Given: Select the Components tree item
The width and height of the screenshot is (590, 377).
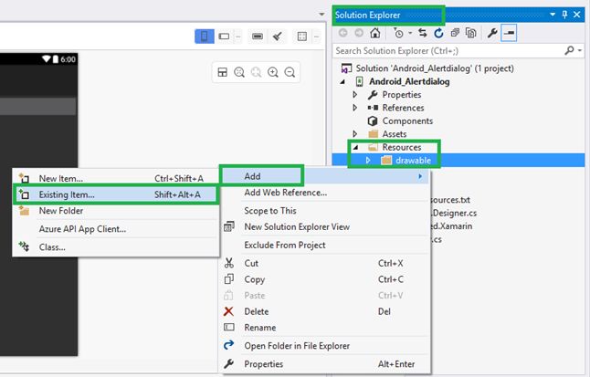Looking at the screenshot, I should pos(407,121).
